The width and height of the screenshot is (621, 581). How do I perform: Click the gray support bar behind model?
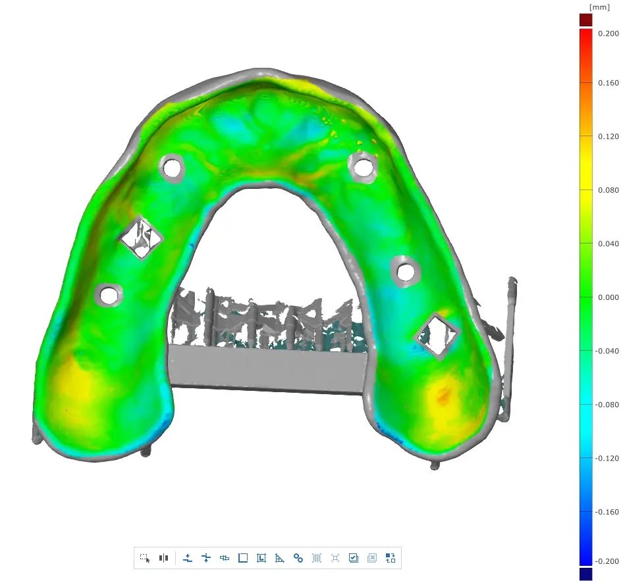click(x=267, y=369)
